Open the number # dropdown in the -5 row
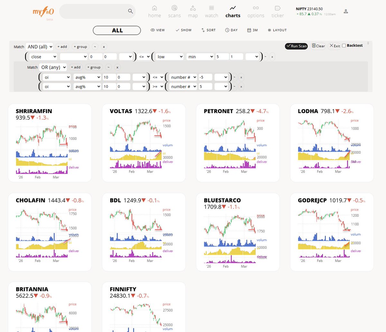 click(183, 77)
